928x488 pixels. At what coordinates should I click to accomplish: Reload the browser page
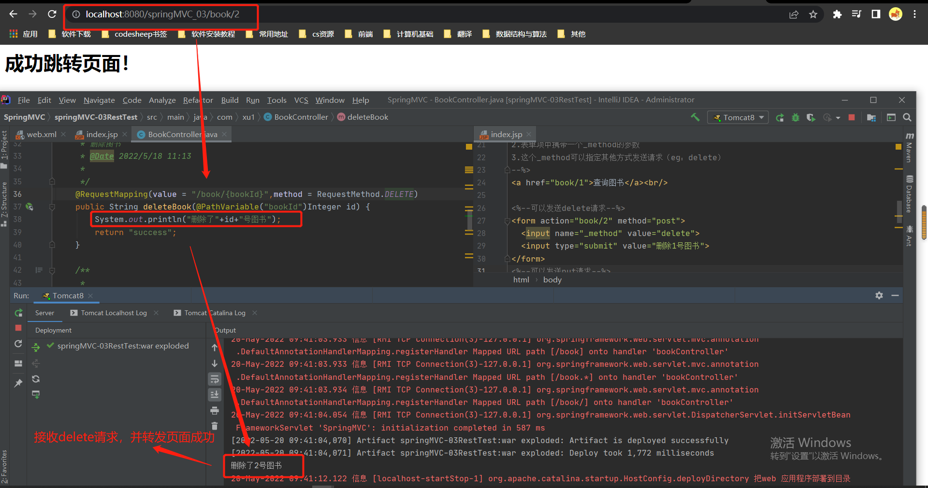tap(52, 14)
